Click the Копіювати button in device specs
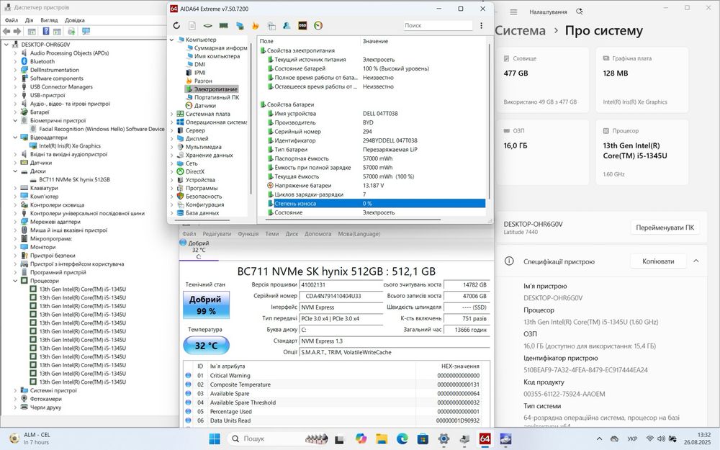 (658, 261)
